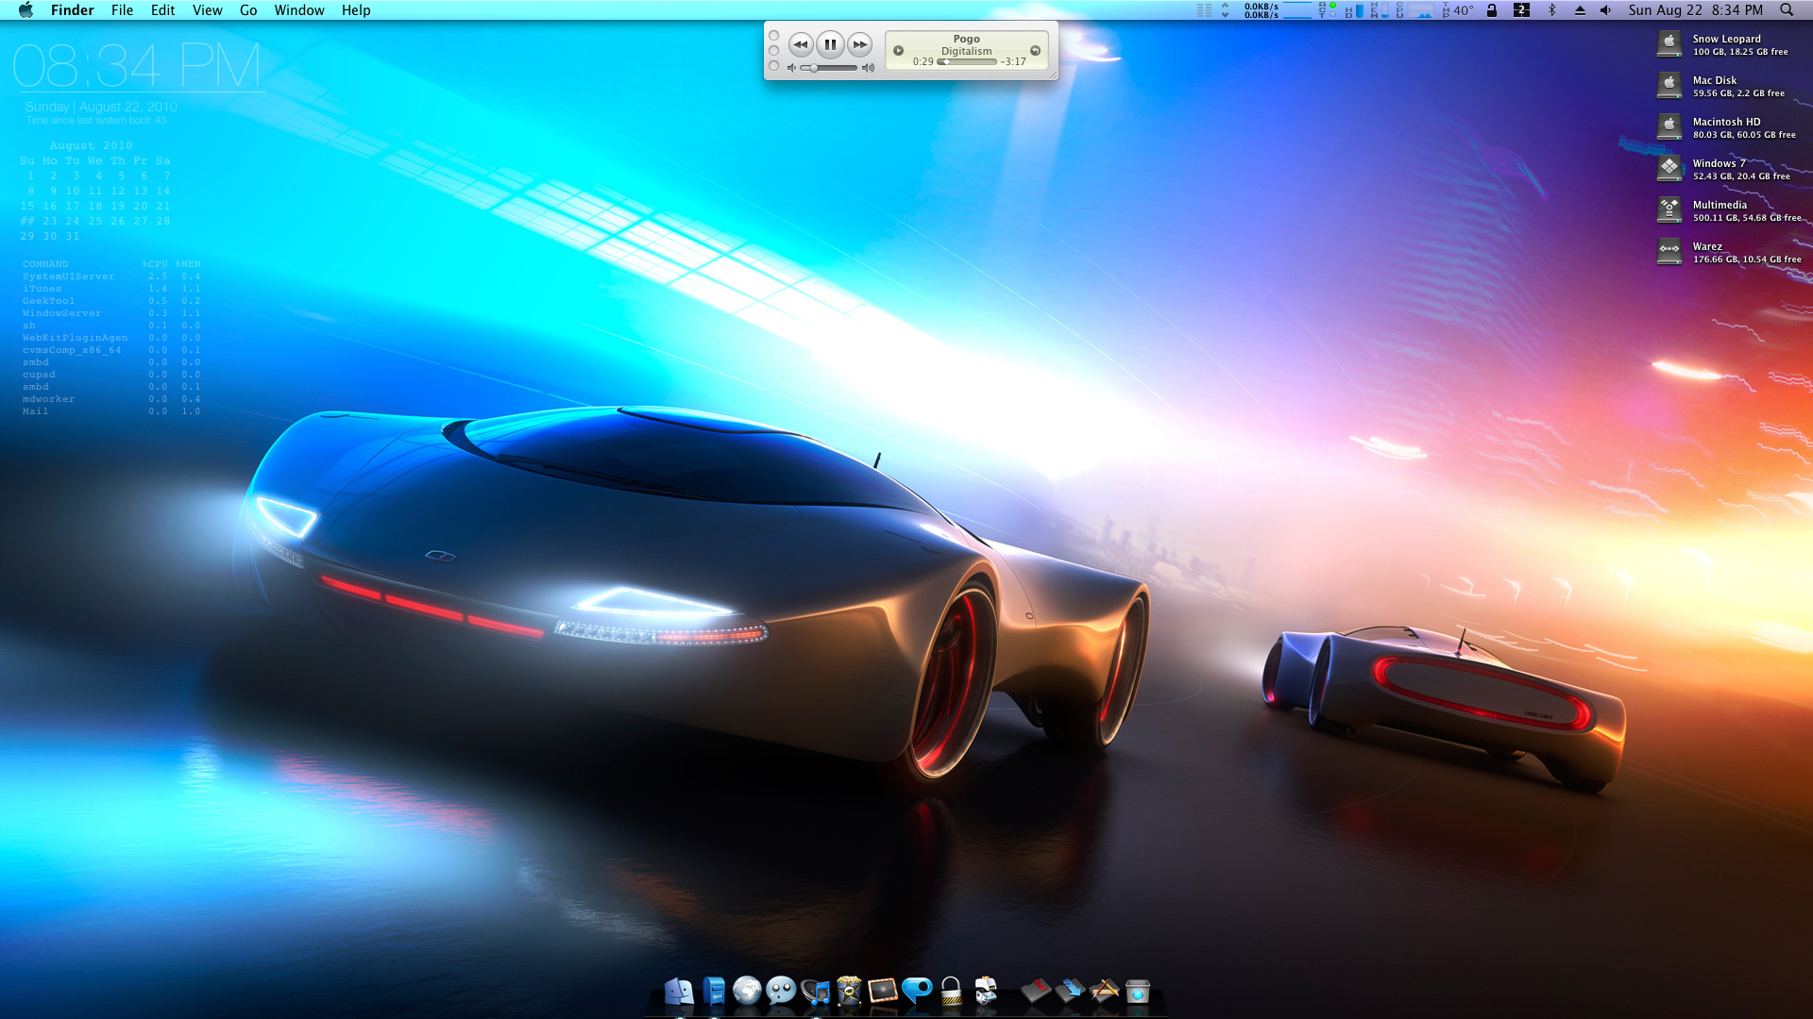
Task: Open the Help menu
Action: [x=356, y=10]
